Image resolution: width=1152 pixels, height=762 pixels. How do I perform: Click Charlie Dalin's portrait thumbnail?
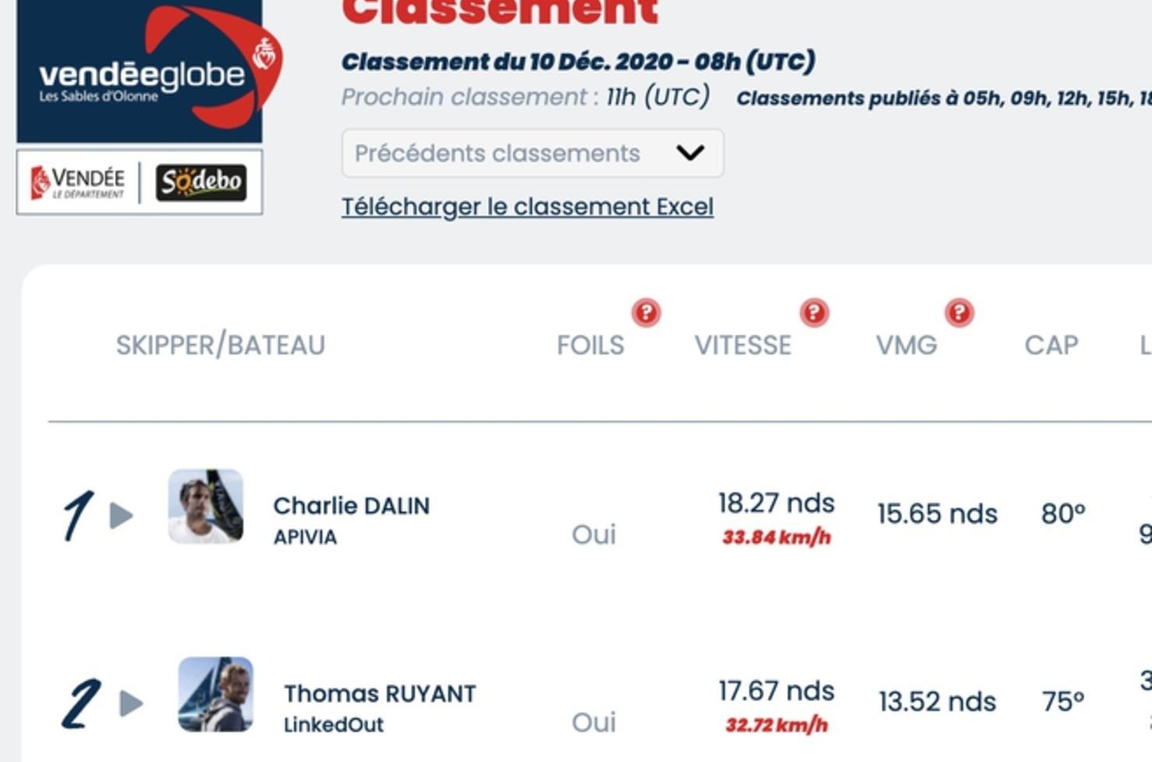[205, 506]
